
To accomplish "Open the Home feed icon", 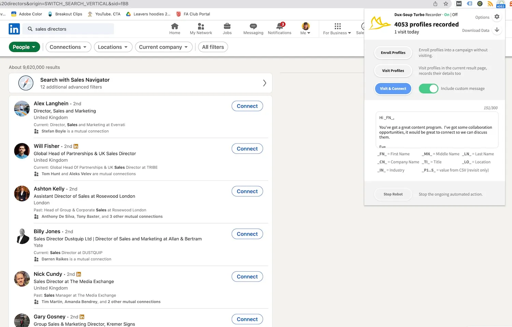I will pyautogui.click(x=175, y=26).
